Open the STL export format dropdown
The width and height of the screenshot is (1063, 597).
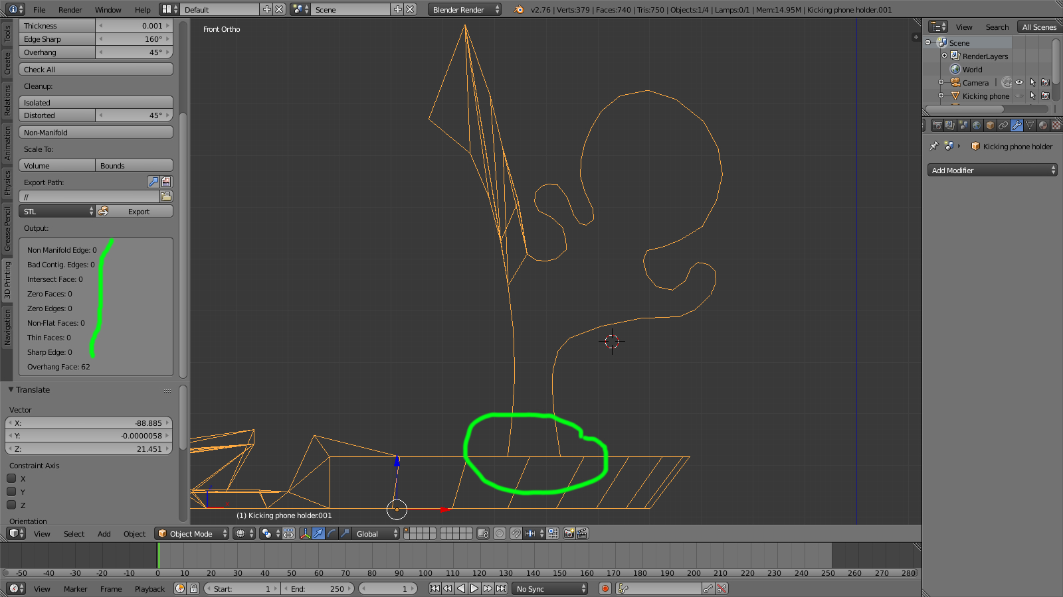click(57, 212)
